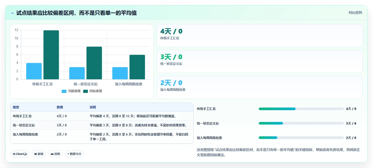Click 传统手工汇总 cell in the table

pos(22,116)
